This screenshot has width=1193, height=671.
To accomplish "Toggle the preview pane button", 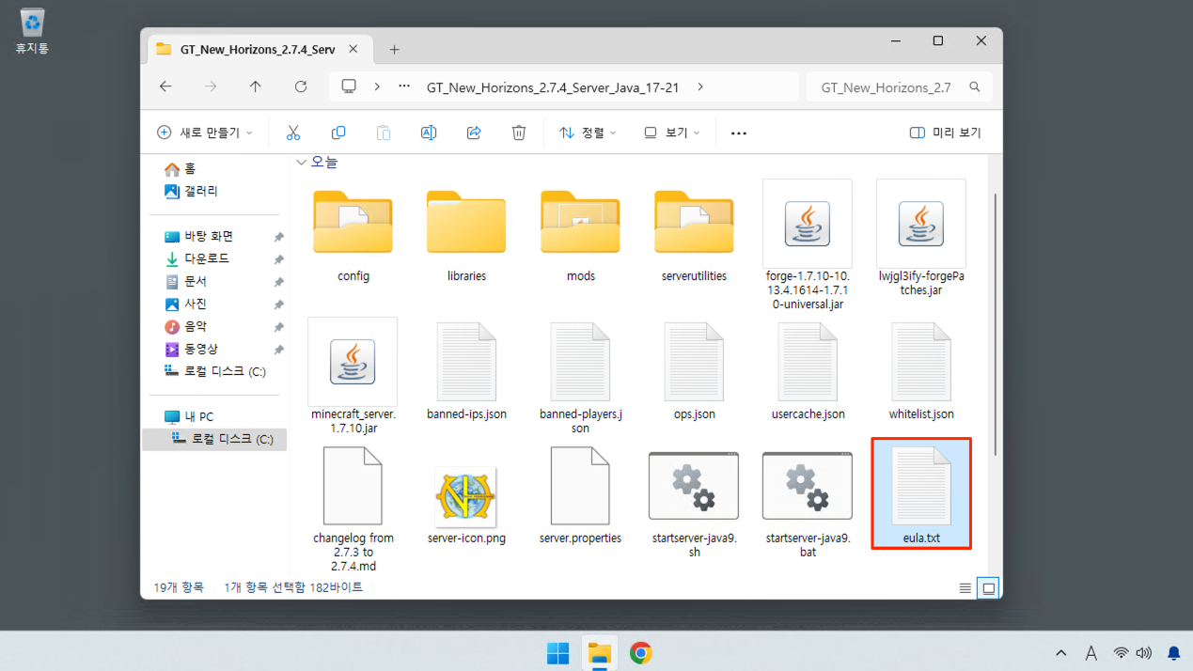I will coord(946,133).
